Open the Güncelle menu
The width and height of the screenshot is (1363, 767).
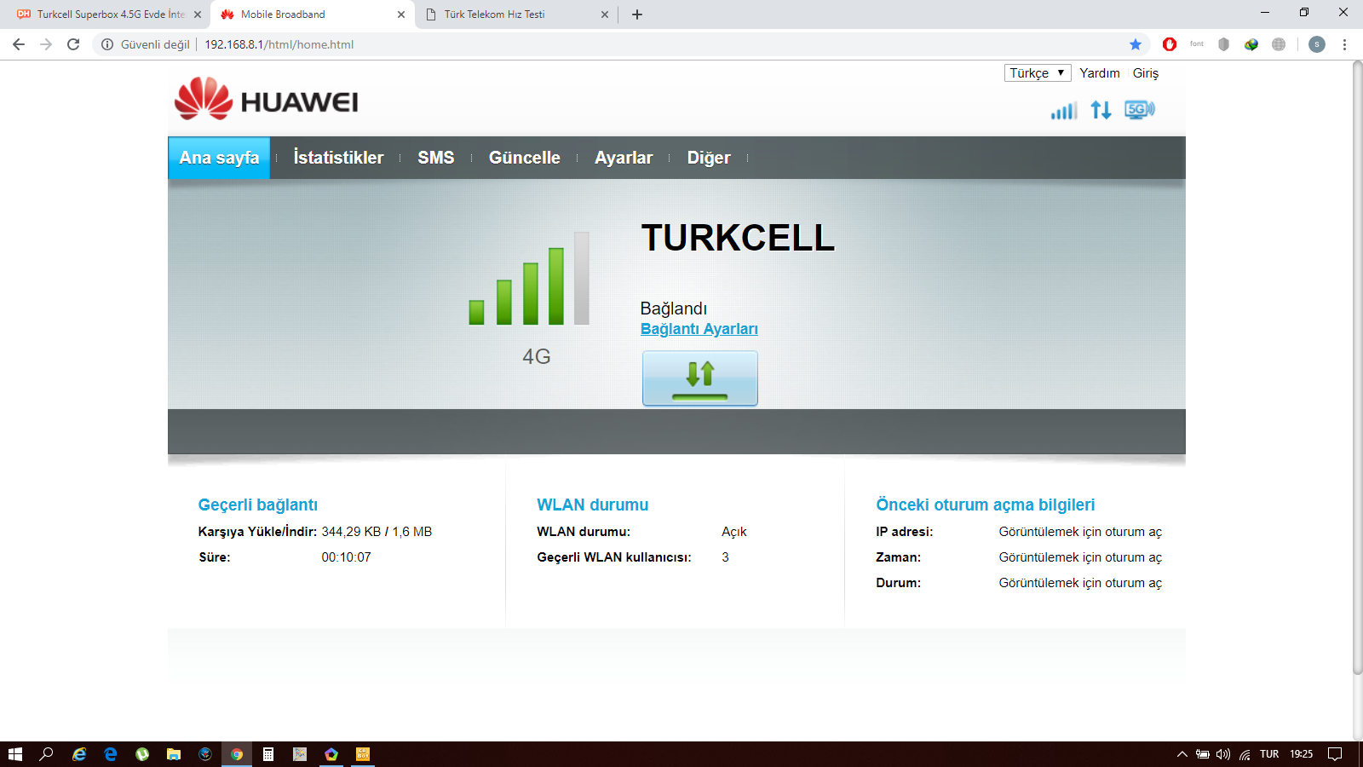tap(525, 158)
